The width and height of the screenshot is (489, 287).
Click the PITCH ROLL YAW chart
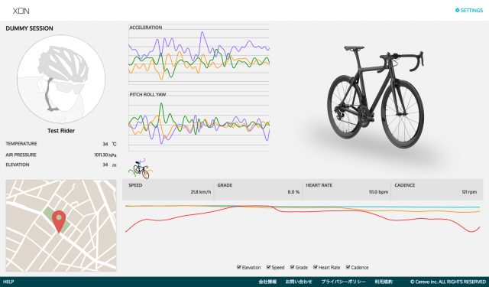pyautogui.click(x=199, y=122)
